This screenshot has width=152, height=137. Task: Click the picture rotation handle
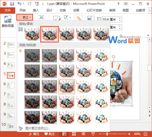113,57
